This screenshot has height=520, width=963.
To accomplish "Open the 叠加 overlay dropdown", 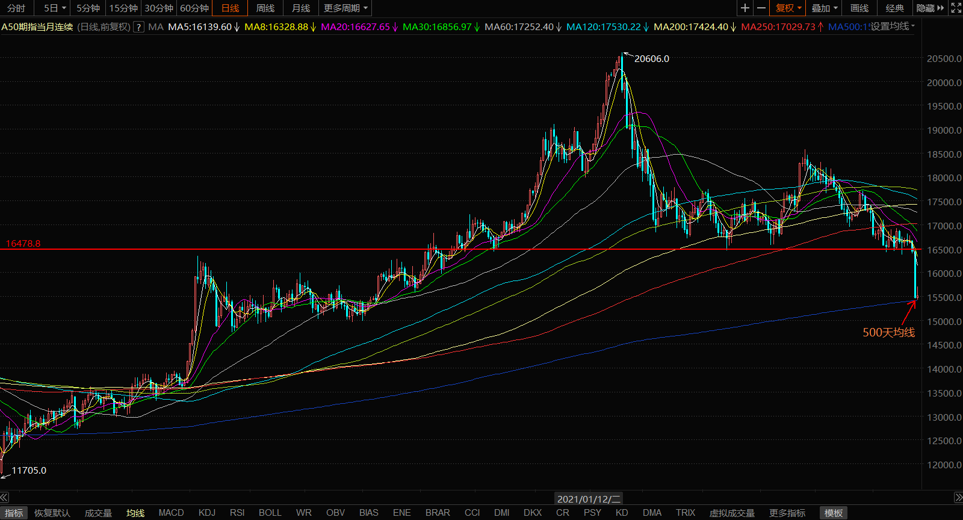I will (824, 8).
